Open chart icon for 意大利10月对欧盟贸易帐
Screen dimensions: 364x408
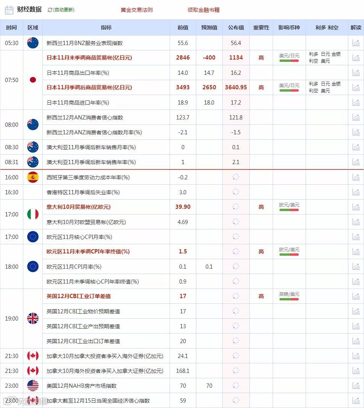(356, 222)
